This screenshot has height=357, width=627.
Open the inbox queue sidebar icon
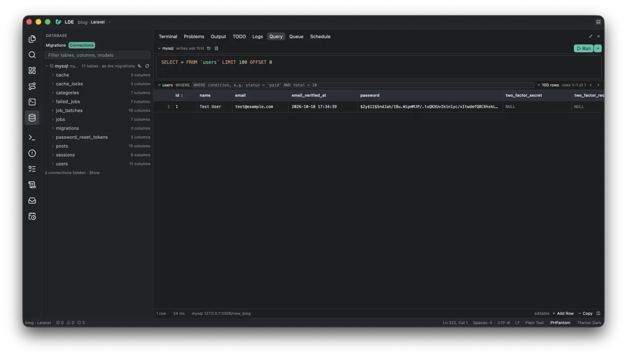(32, 201)
